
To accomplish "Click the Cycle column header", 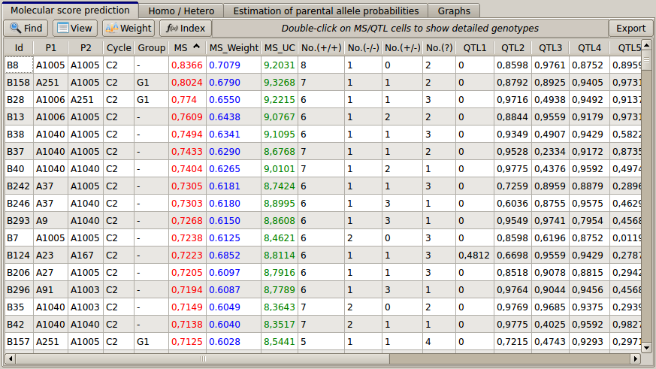I will click(x=119, y=47).
